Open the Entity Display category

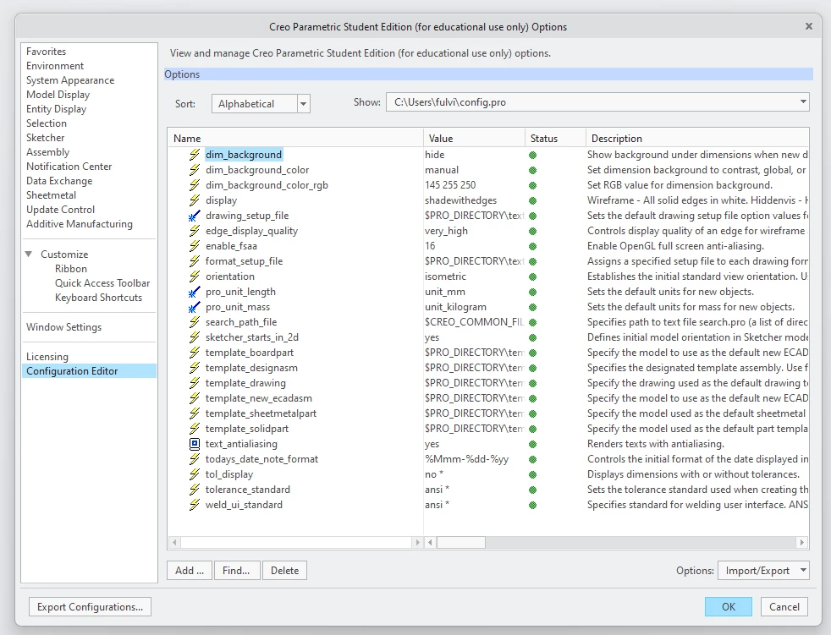point(56,108)
